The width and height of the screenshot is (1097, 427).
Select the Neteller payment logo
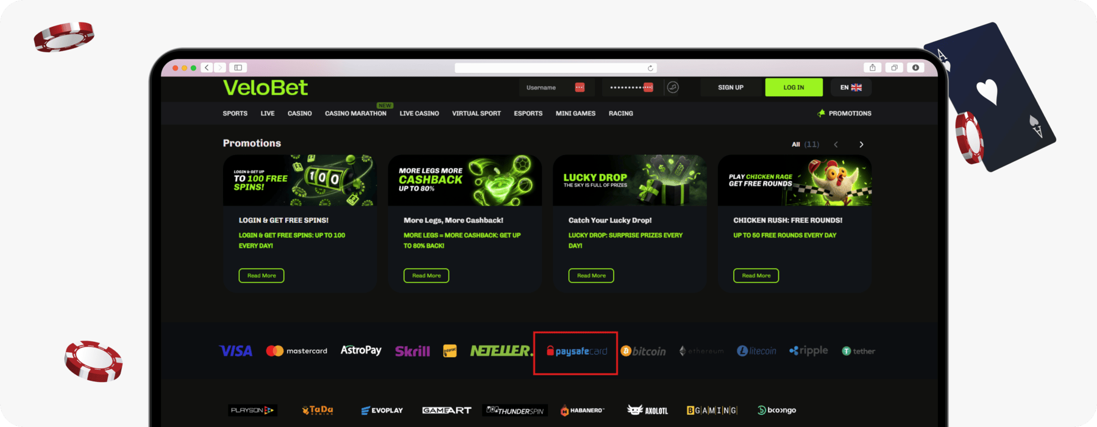coord(501,350)
